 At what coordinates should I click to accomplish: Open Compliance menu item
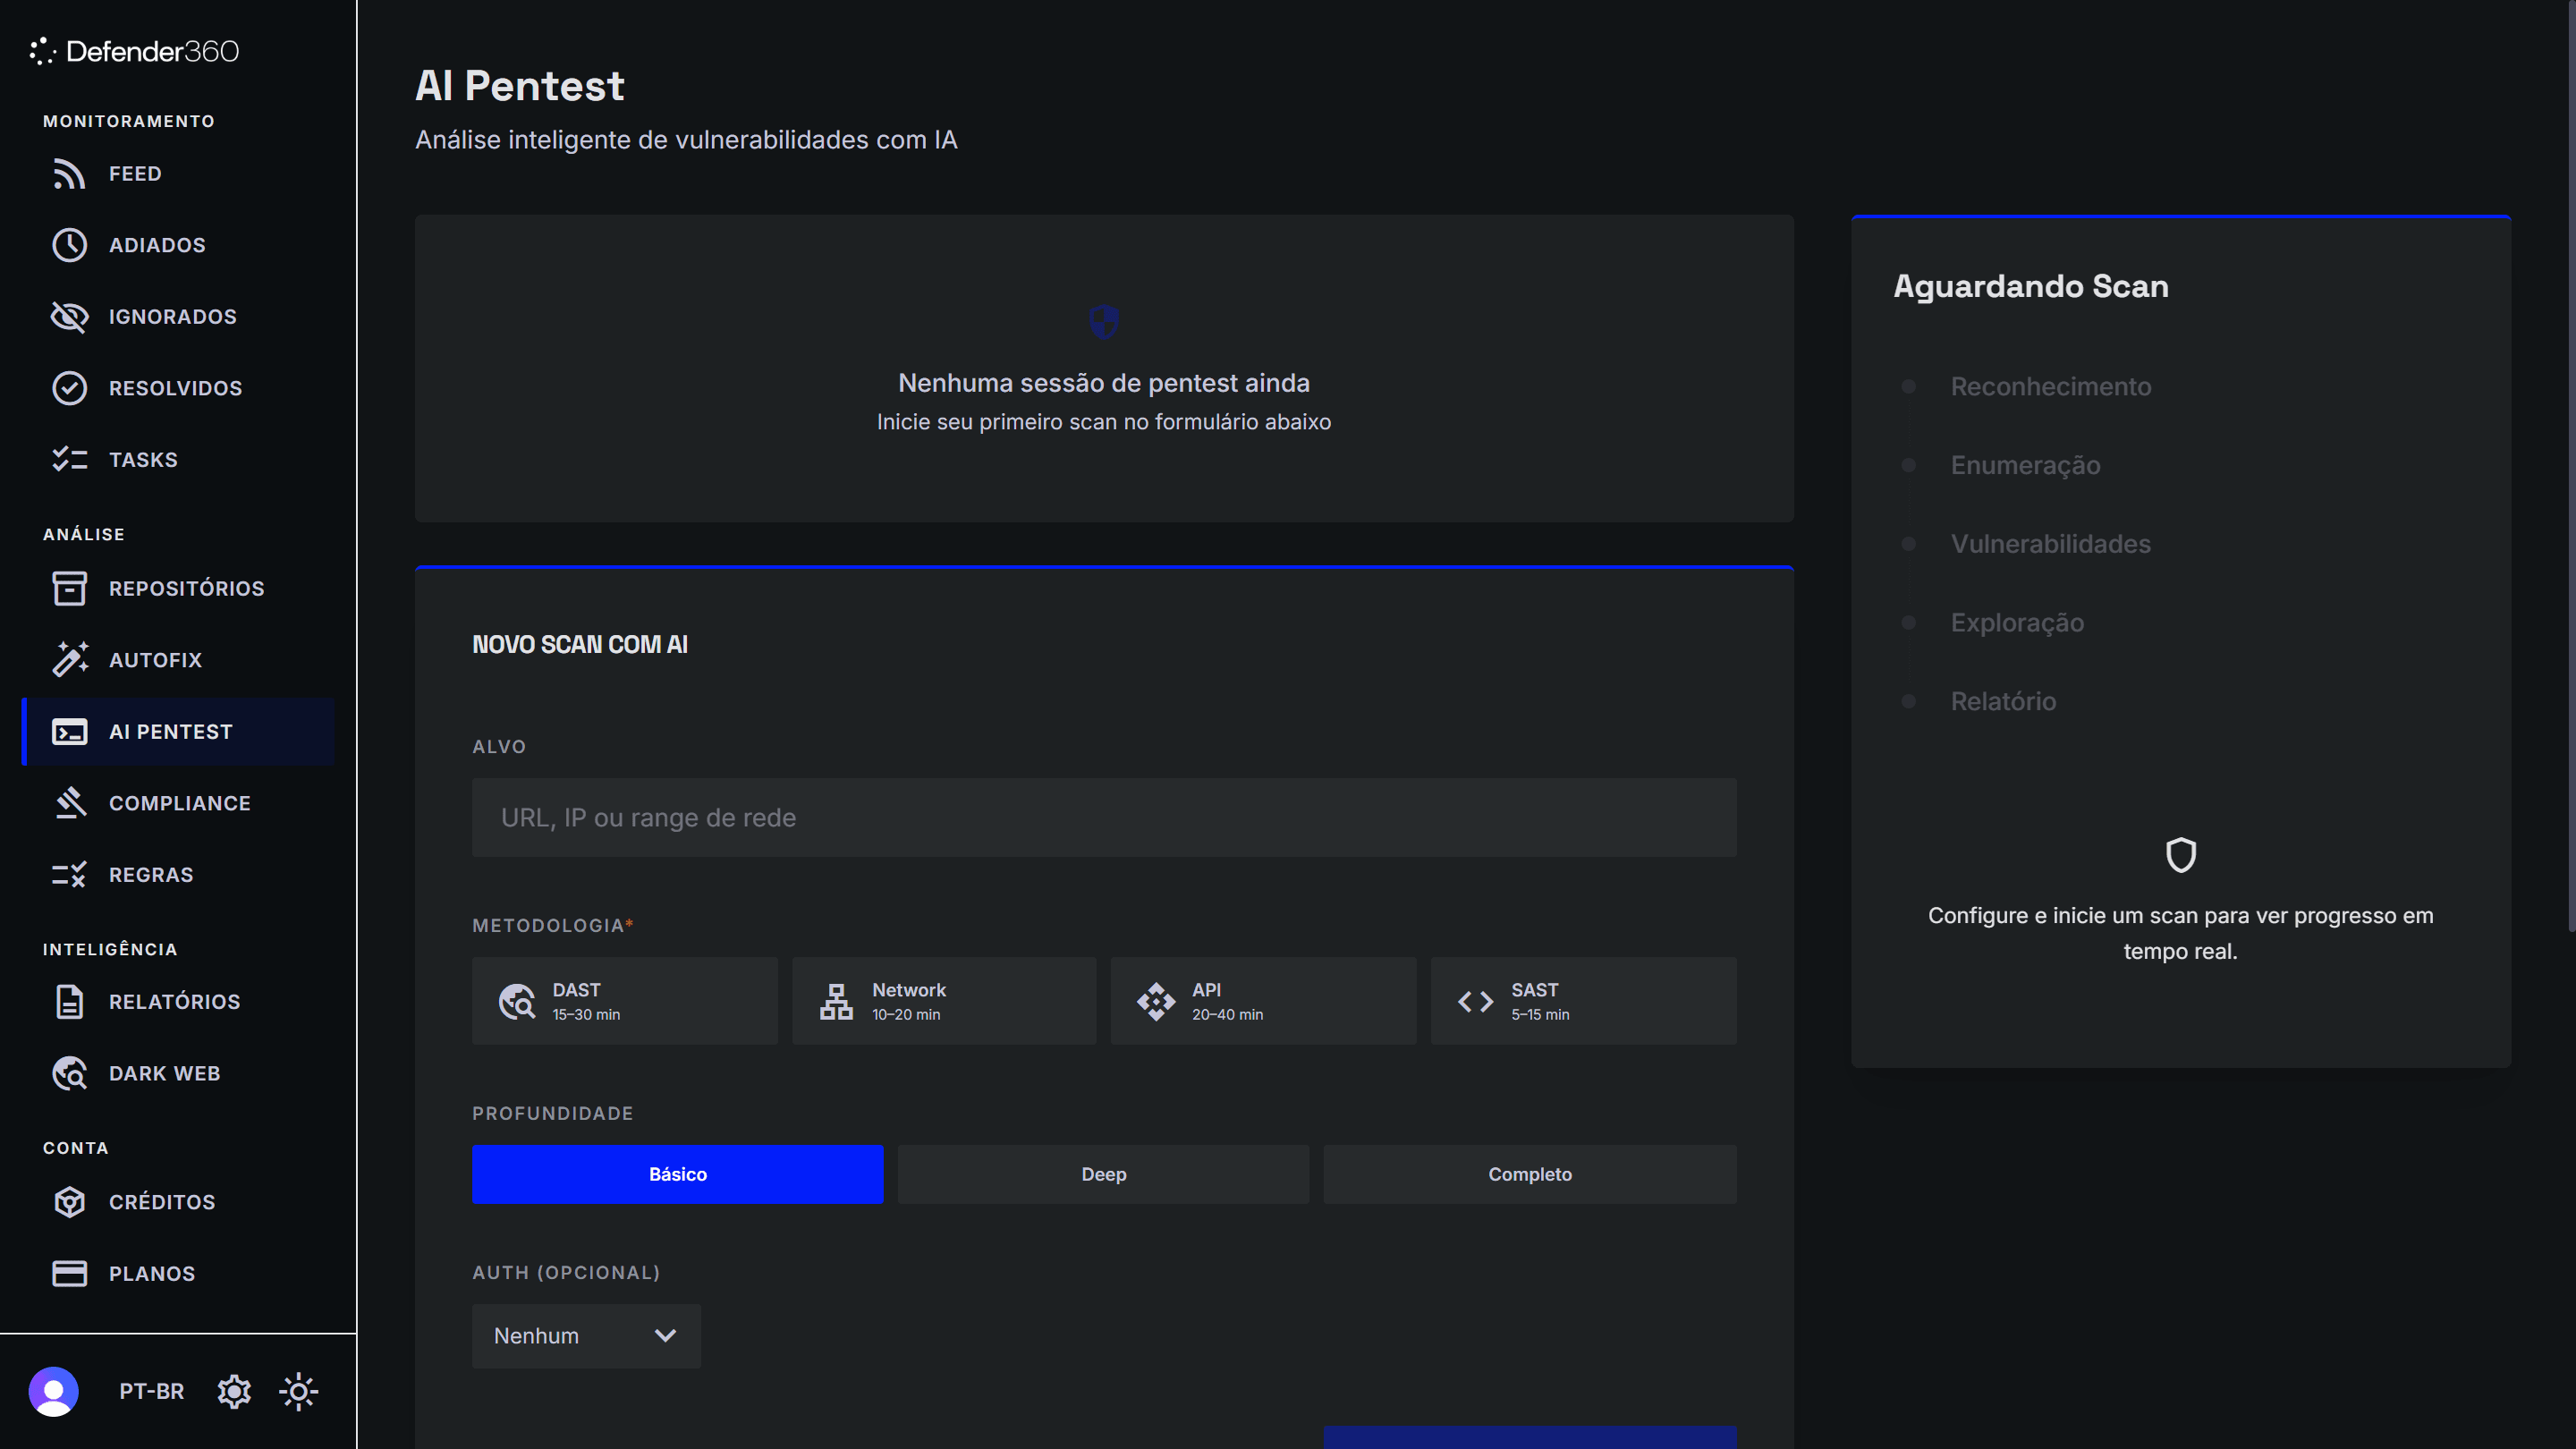click(x=178, y=803)
